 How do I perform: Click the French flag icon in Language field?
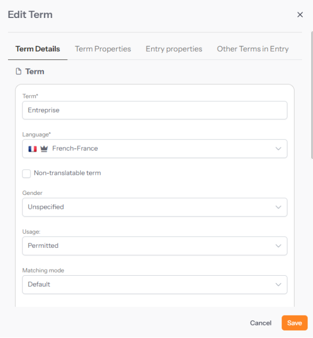pyautogui.click(x=32, y=149)
